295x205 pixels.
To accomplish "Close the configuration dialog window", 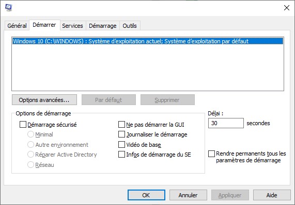I will point(287,8).
